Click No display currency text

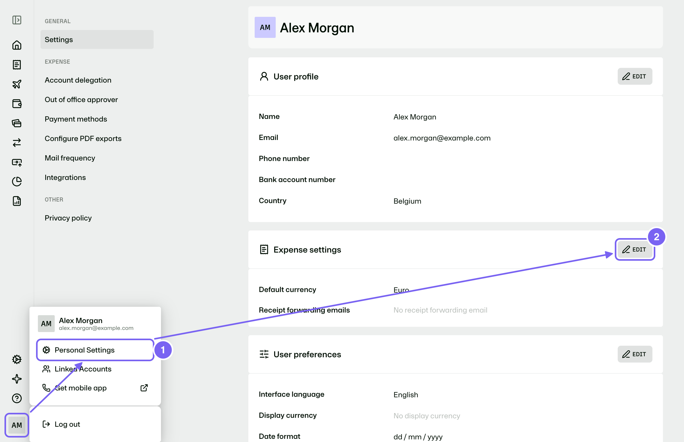click(x=427, y=416)
